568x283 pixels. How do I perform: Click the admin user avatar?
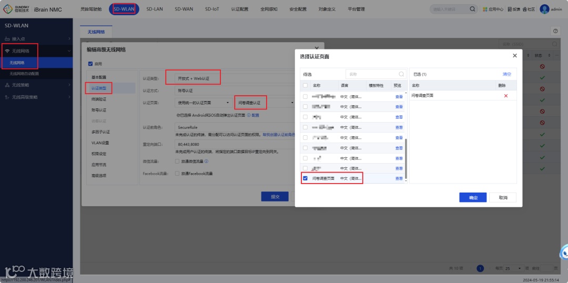point(544,9)
